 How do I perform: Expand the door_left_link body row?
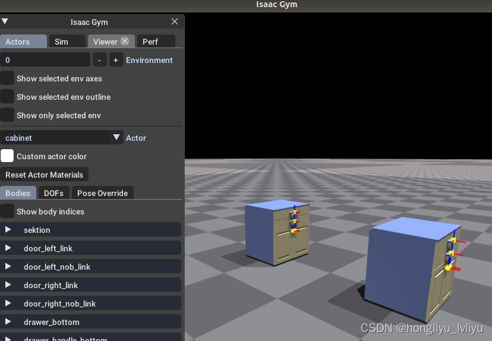[x=90, y=248]
